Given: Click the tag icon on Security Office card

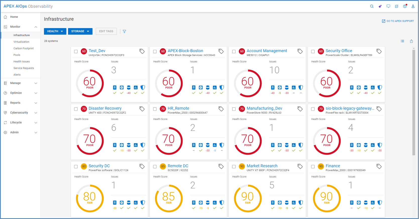Looking at the screenshot, I should (x=379, y=51).
